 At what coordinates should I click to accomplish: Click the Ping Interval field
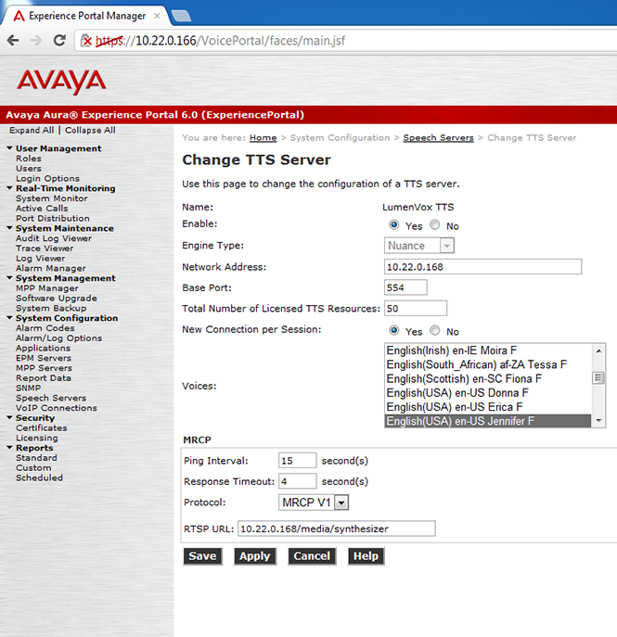click(297, 460)
